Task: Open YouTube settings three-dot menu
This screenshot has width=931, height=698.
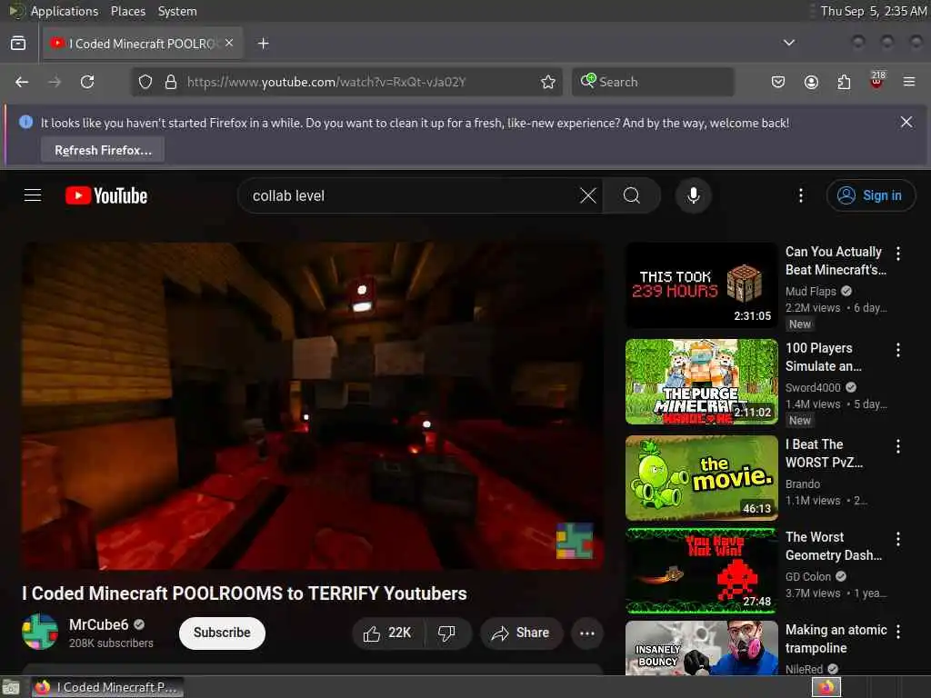Action: coord(800,195)
